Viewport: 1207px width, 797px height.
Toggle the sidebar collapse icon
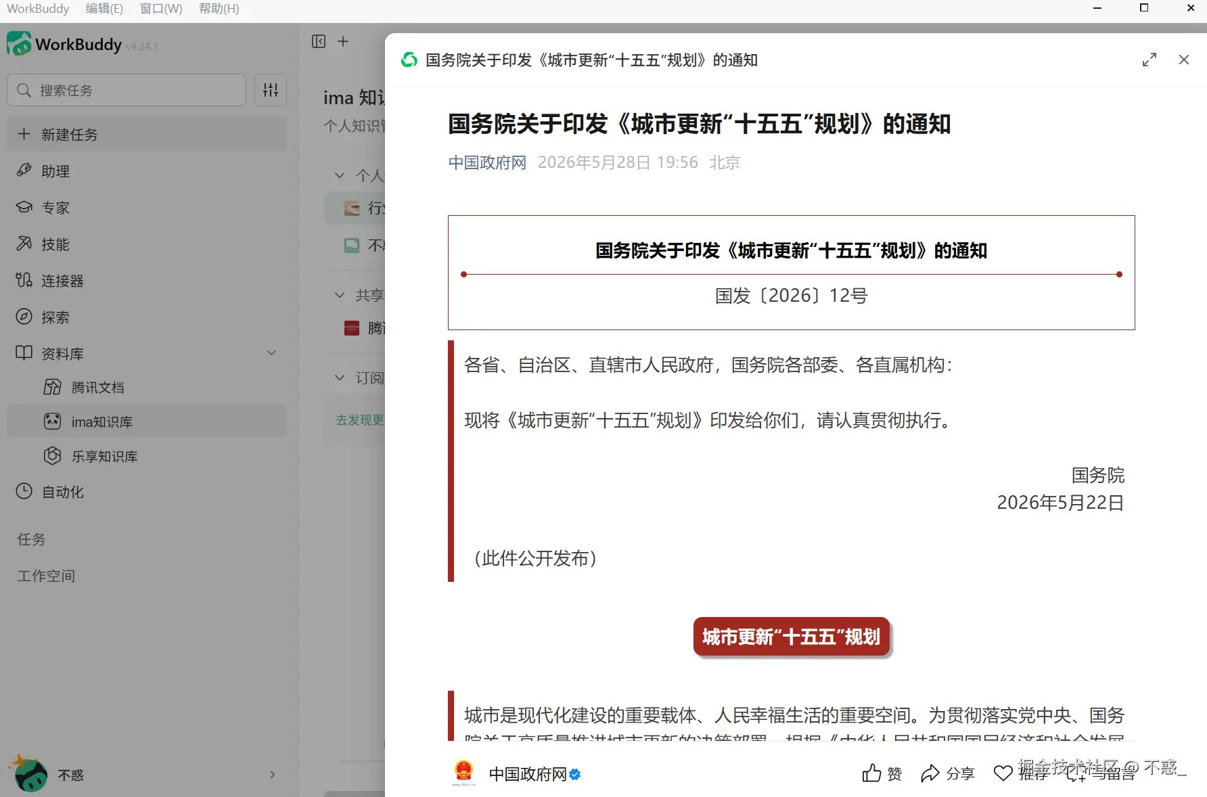(x=319, y=41)
